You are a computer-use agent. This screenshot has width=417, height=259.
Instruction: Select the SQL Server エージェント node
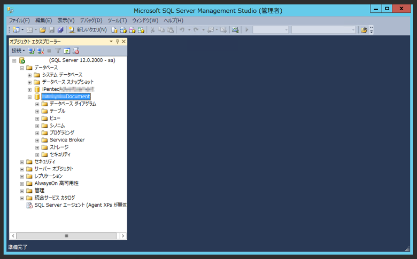pyautogui.click(x=80, y=205)
